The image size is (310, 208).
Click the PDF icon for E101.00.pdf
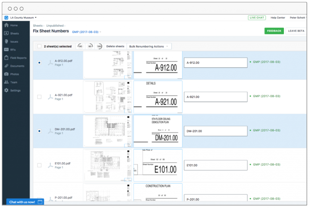51,165
